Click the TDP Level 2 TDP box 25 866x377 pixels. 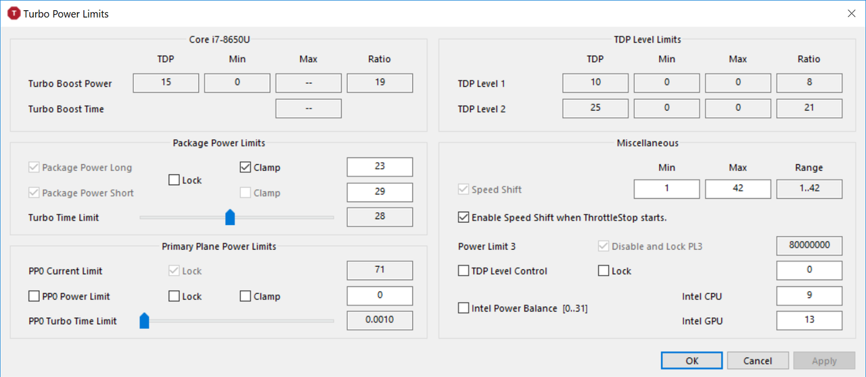[x=595, y=108]
